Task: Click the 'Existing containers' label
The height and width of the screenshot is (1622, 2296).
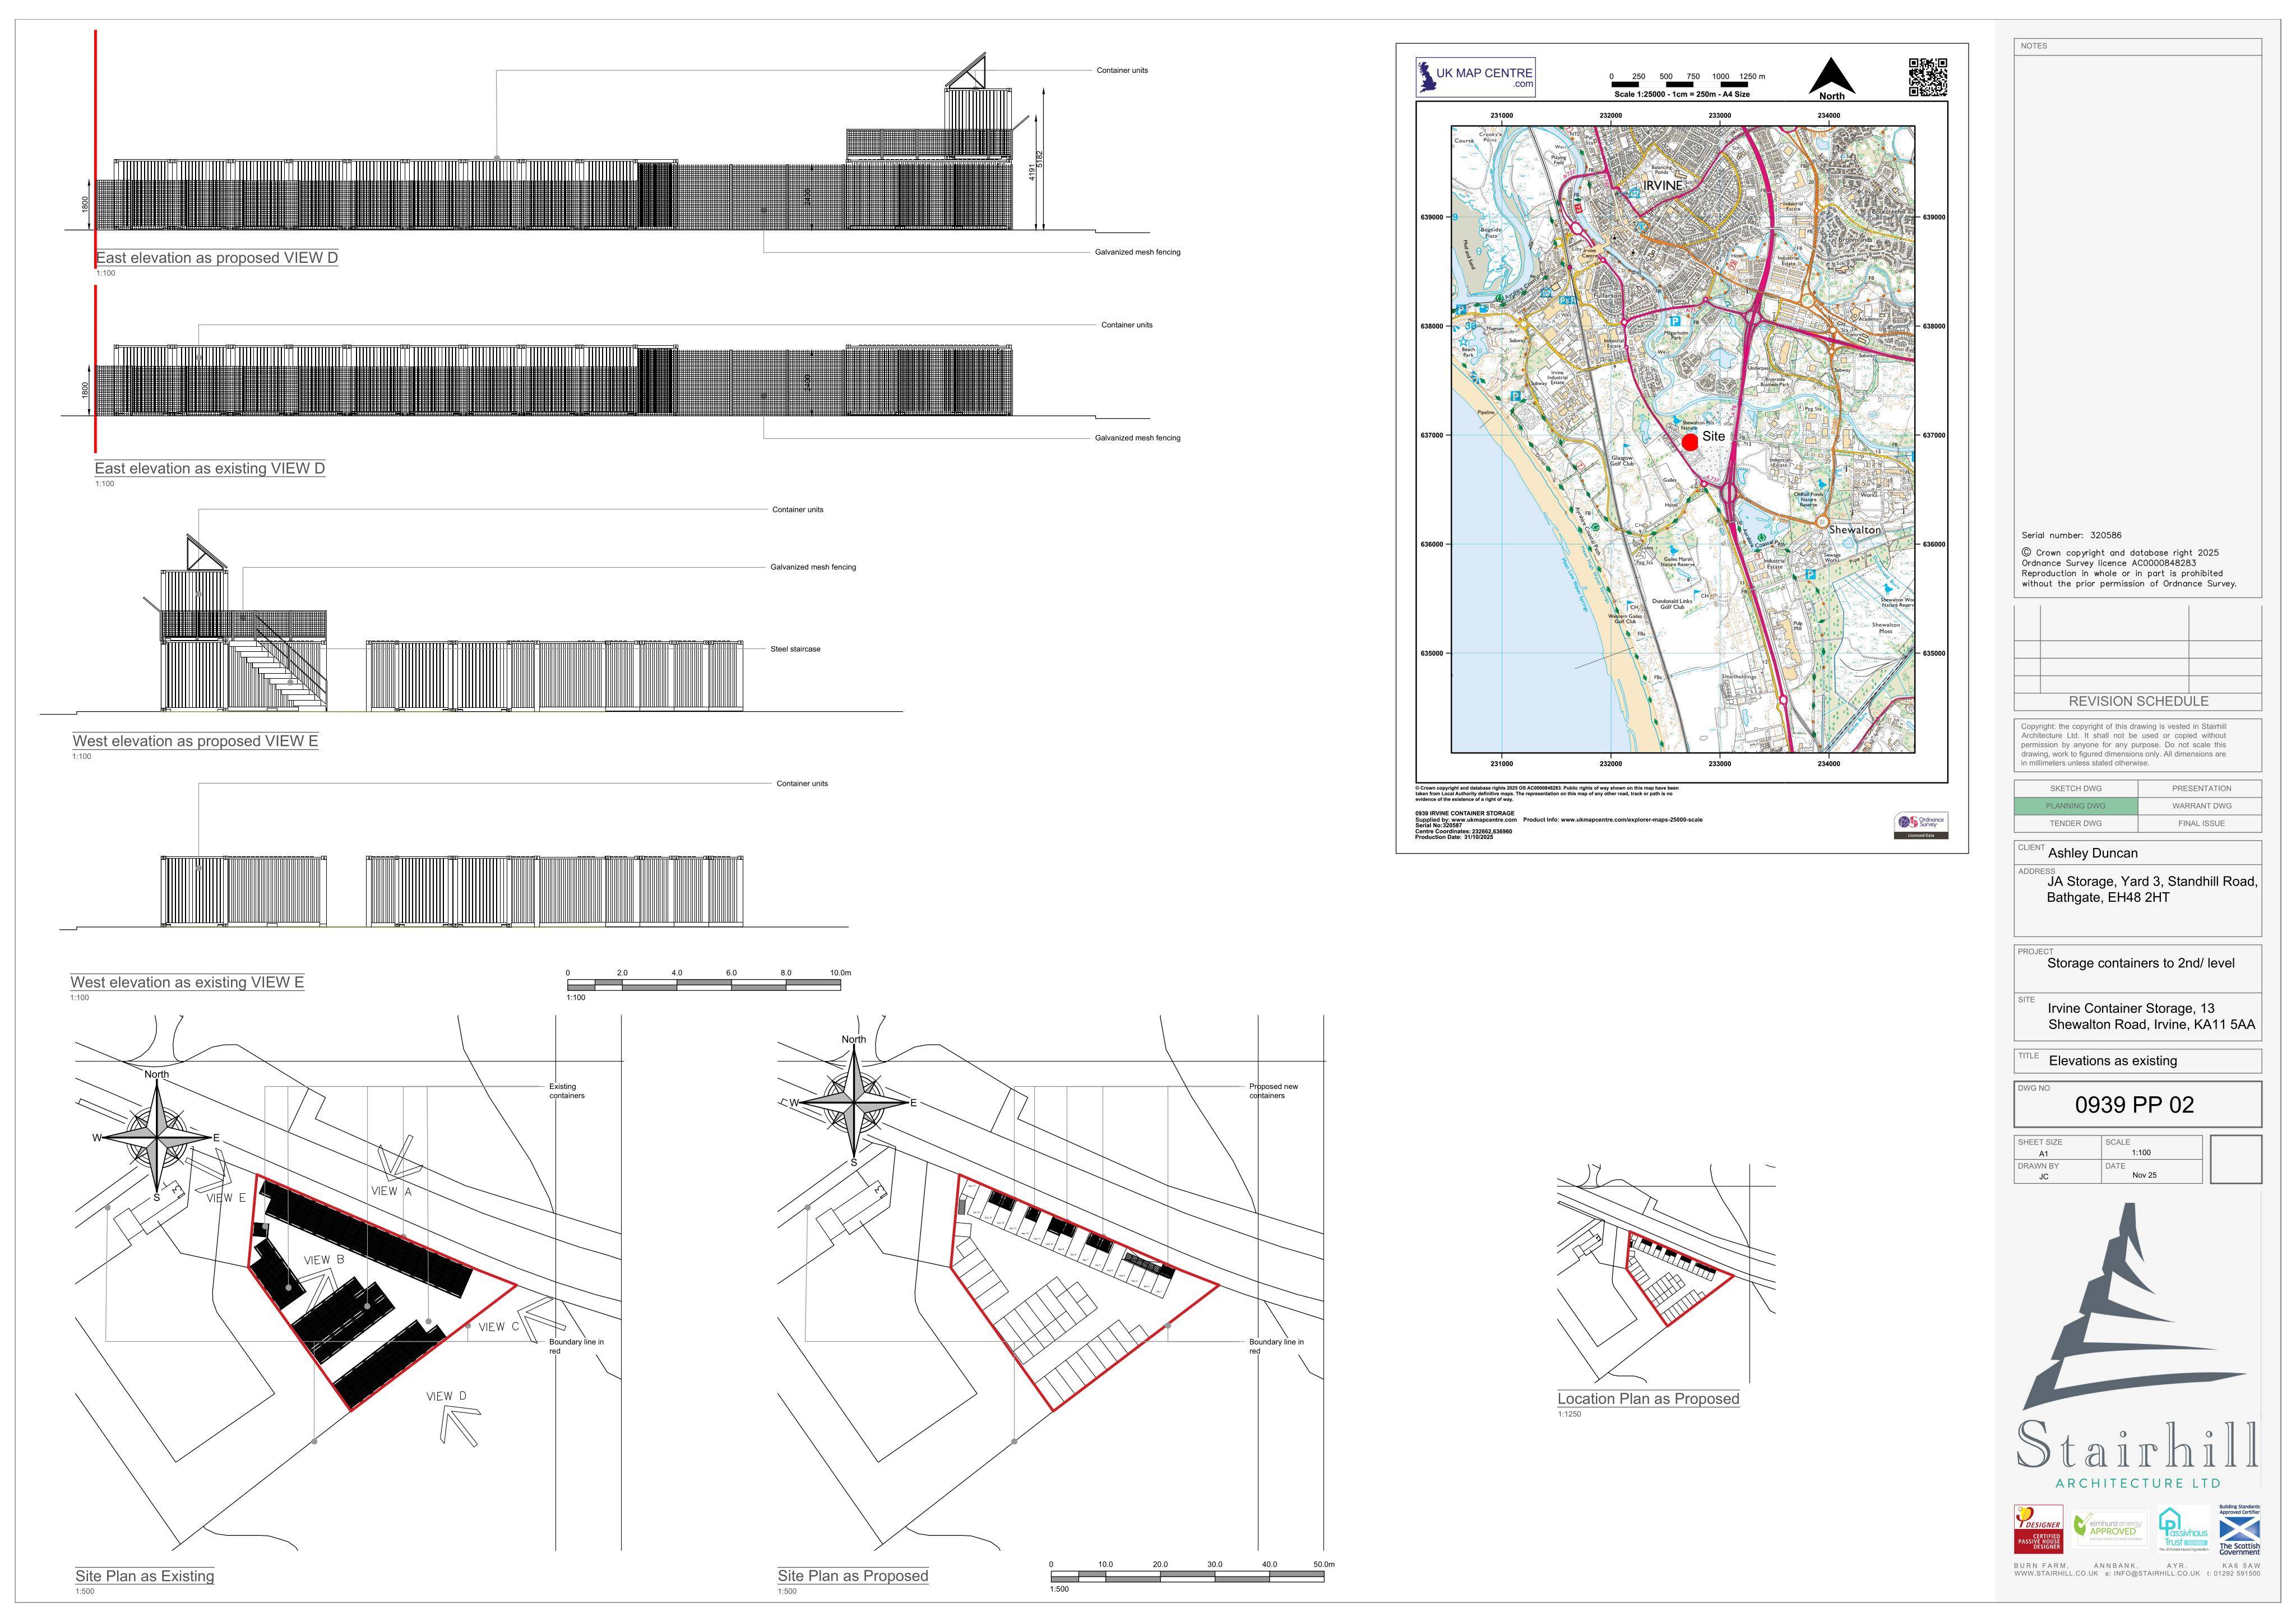Action: pos(567,1091)
